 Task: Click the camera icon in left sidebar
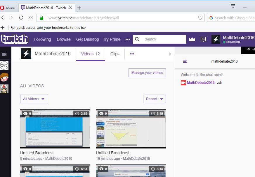point(4,54)
